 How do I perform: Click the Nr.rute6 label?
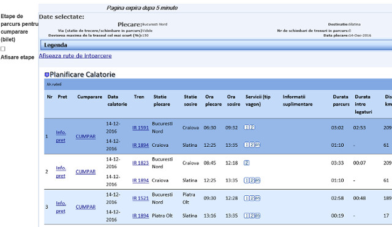point(54,84)
